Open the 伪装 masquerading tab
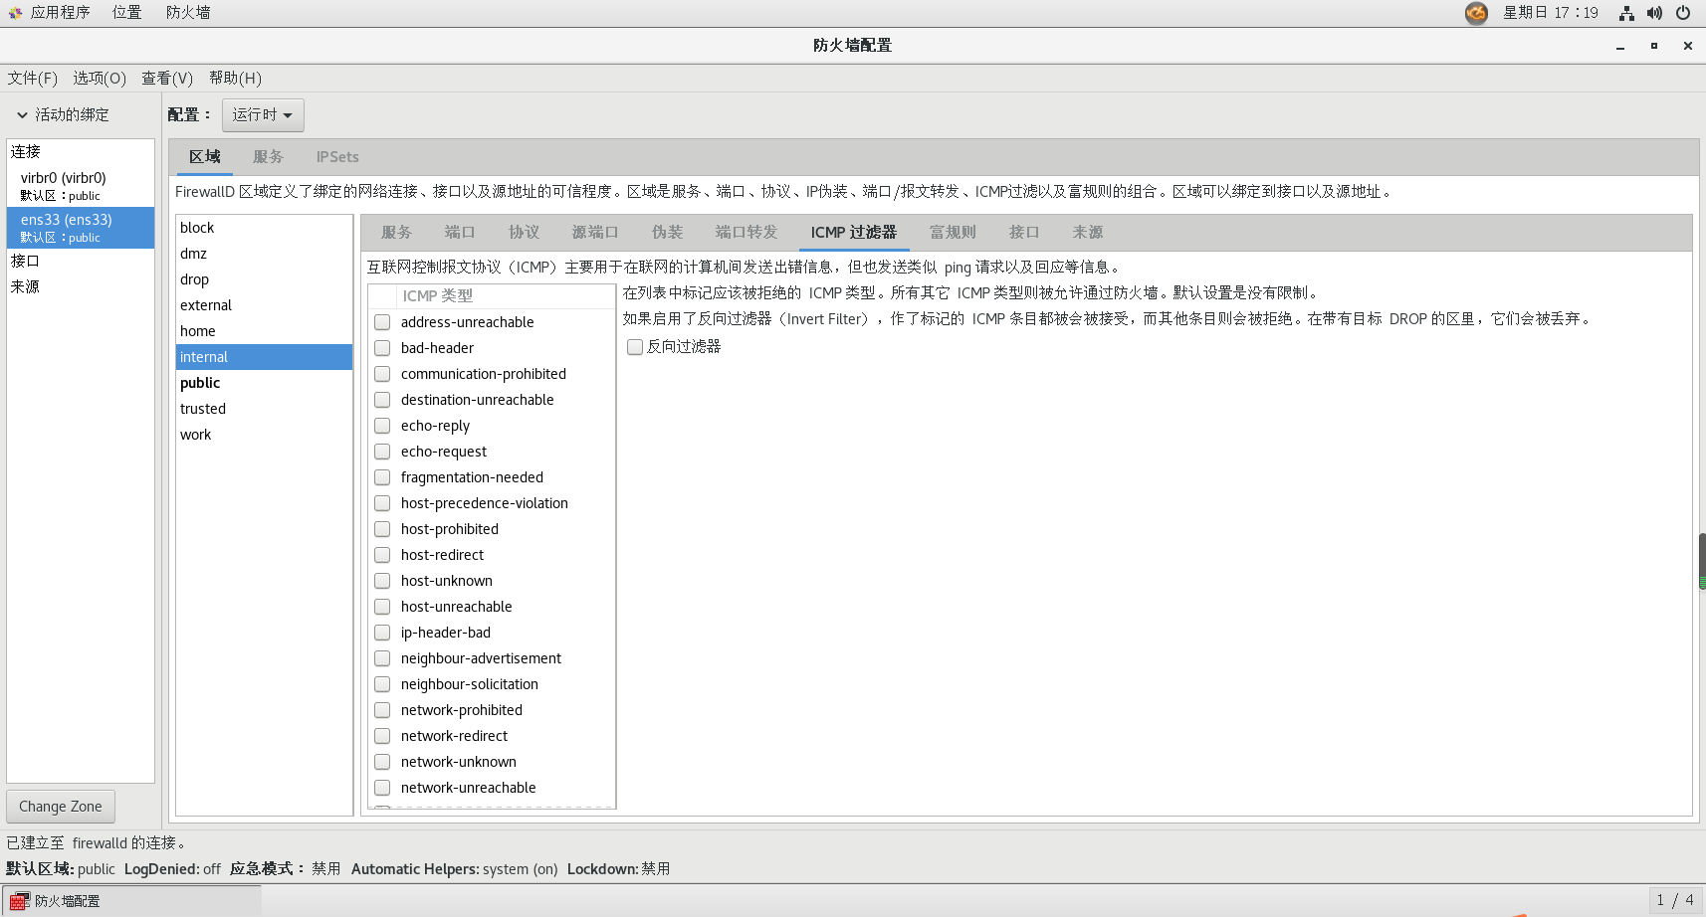 (x=667, y=233)
